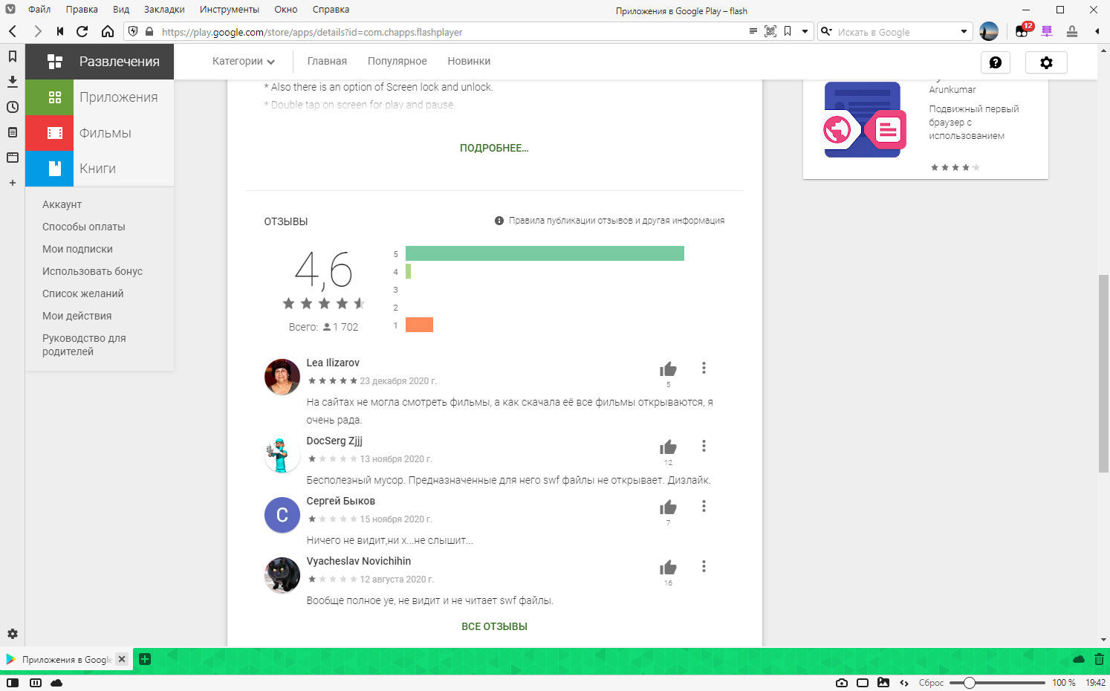Reload the current page
The height and width of the screenshot is (691, 1110).
(82, 31)
